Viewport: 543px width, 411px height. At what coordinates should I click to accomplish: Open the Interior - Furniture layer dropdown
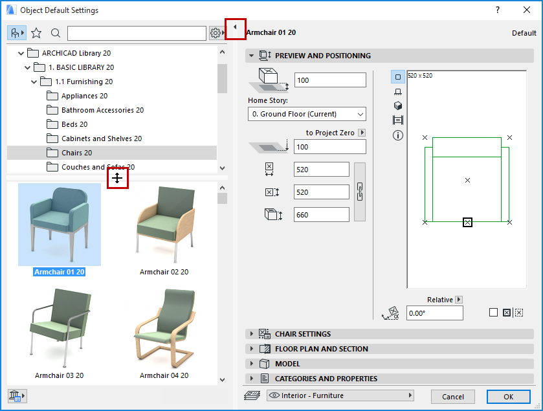point(340,395)
